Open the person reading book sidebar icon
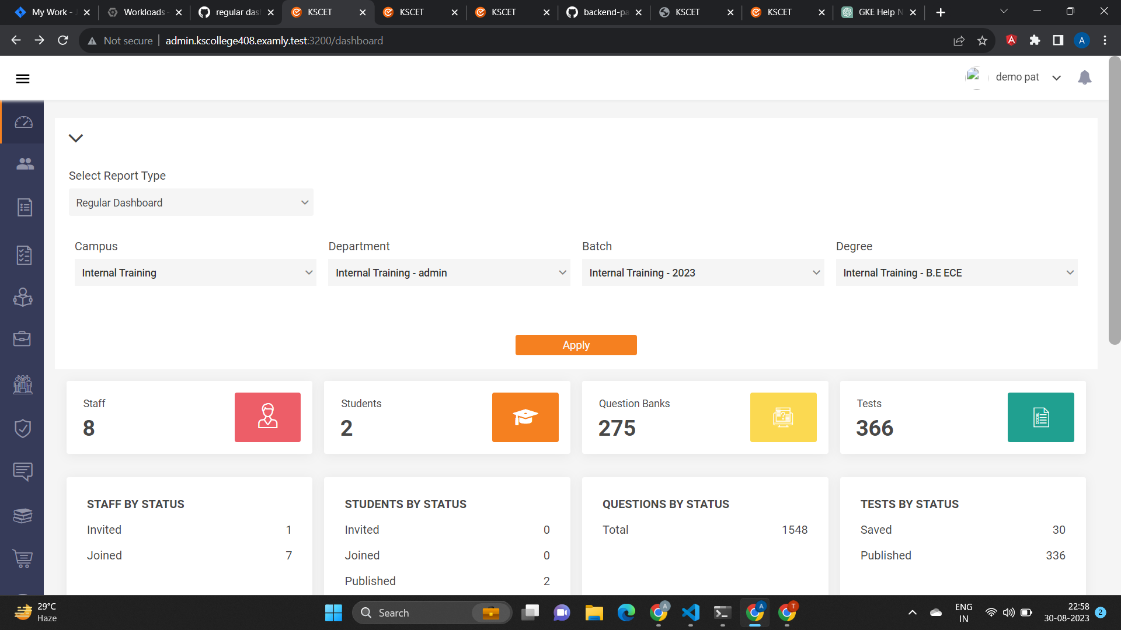Screen dimensions: 1121x630 click(x=23, y=297)
